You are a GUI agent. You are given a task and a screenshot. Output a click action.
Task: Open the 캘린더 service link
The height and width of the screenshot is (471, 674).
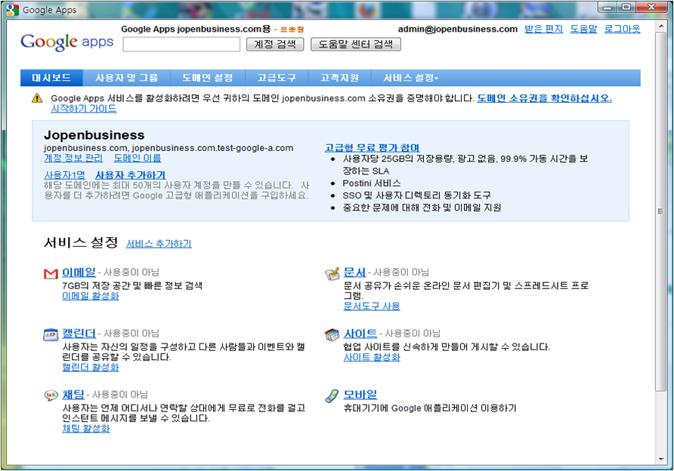pos(79,333)
